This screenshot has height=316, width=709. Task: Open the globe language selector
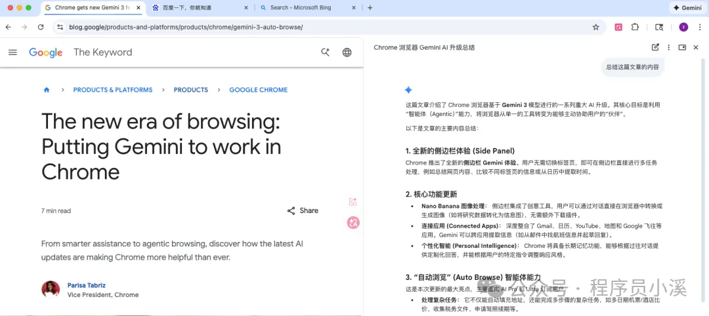click(x=347, y=52)
